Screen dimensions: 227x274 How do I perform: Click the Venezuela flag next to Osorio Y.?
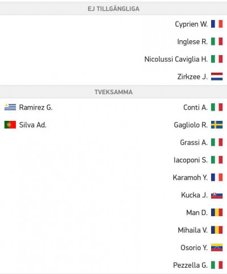click(x=217, y=247)
